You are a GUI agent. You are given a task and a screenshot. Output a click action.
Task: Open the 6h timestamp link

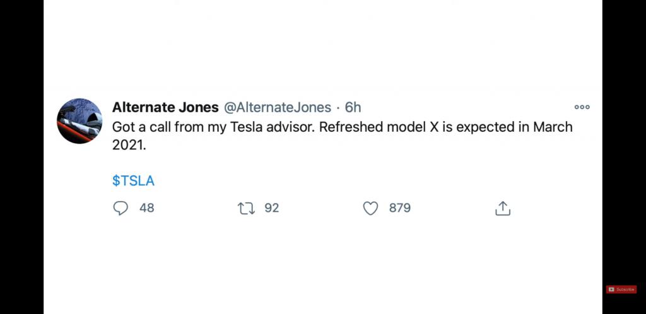coord(353,107)
